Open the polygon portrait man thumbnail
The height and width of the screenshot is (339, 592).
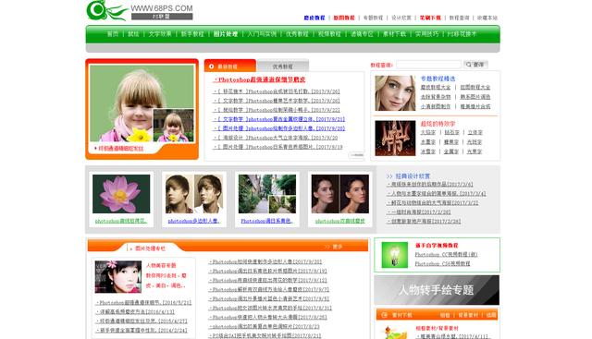pyautogui.click(x=194, y=194)
